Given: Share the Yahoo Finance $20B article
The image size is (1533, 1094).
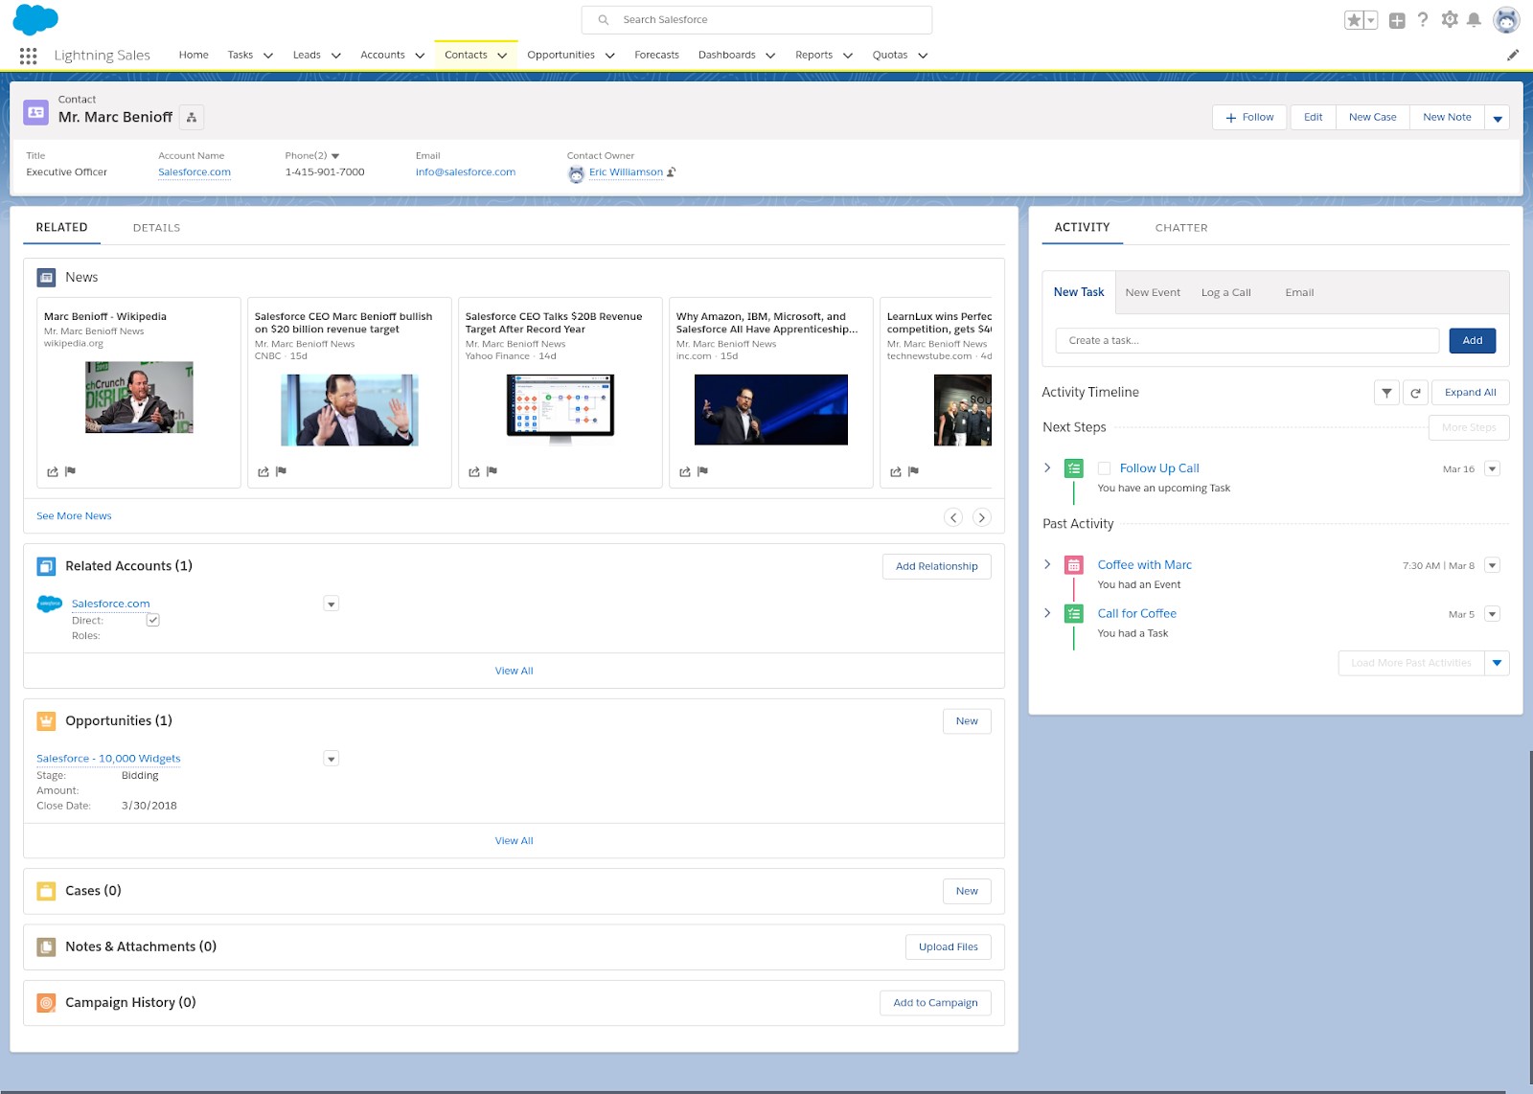Looking at the screenshot, I should click(474, 471).
